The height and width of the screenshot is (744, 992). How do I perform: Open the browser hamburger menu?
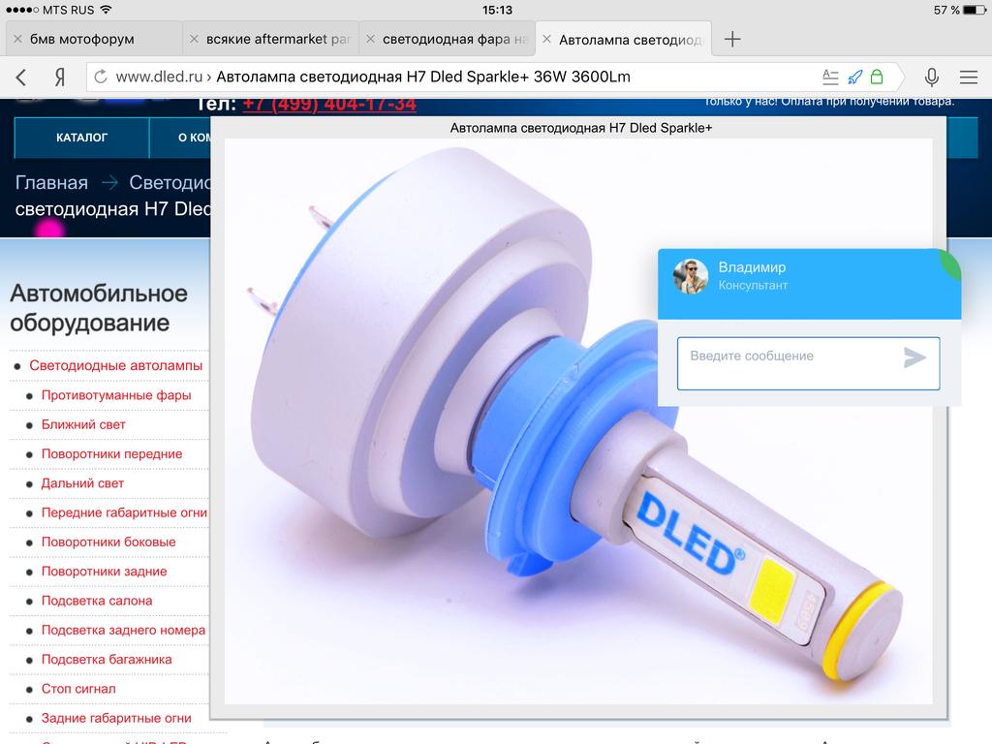(968, 77)
